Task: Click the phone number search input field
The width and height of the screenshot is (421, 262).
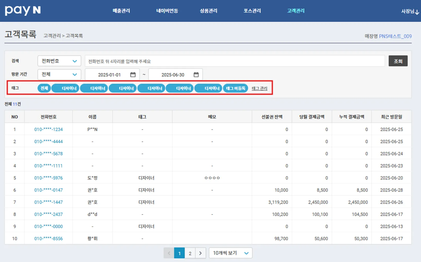Action: pyautogui.click(x=235, y=61)
